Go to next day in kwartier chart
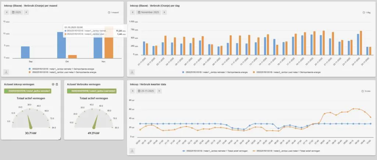The image size is (377, 160). 159,90
